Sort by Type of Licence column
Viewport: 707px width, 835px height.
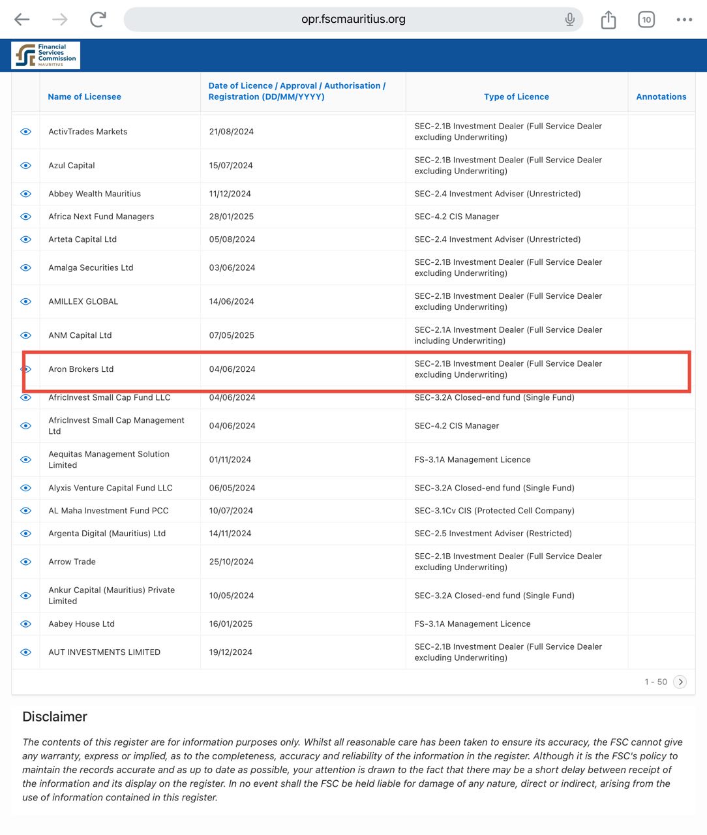click(x=517, y=97)
